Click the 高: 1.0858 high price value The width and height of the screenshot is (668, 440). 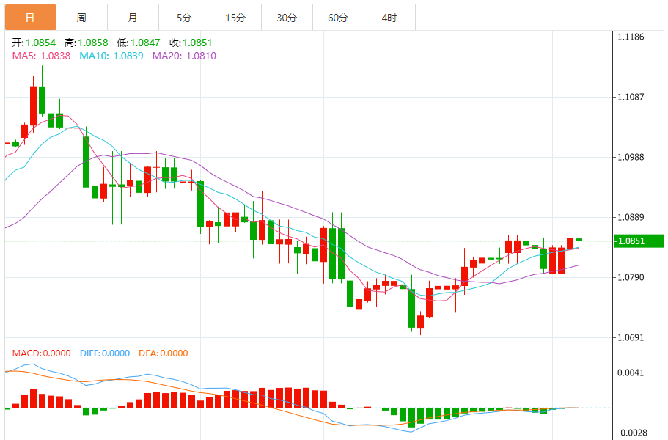coord(86,43)
